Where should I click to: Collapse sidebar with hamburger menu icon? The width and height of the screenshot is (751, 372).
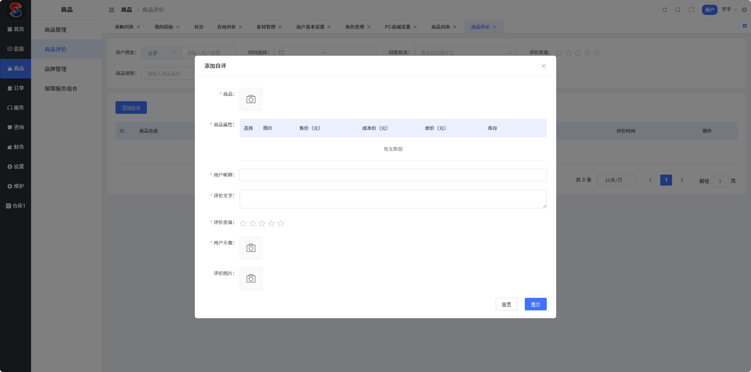112,10
